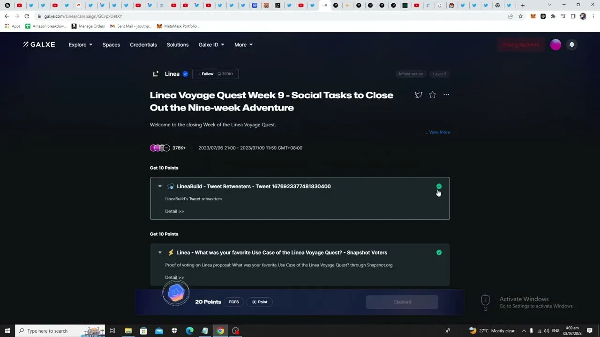The height and width of the screenshot is (337, 600).
Task: Expand the Galxe ID dropdown
Action: pos(211,44)
